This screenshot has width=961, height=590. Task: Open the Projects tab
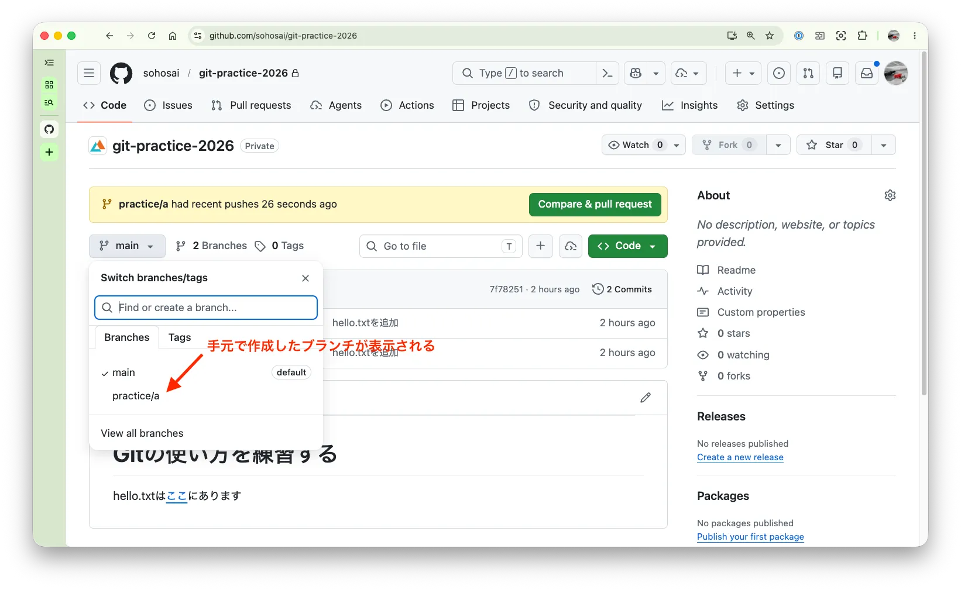481,105
